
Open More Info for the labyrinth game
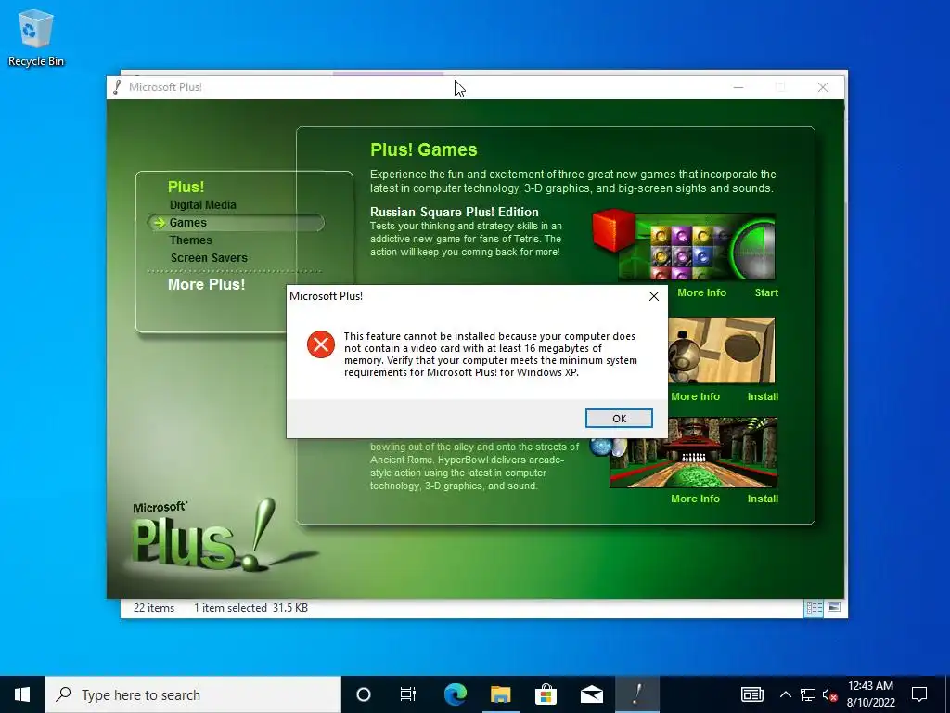695,396
